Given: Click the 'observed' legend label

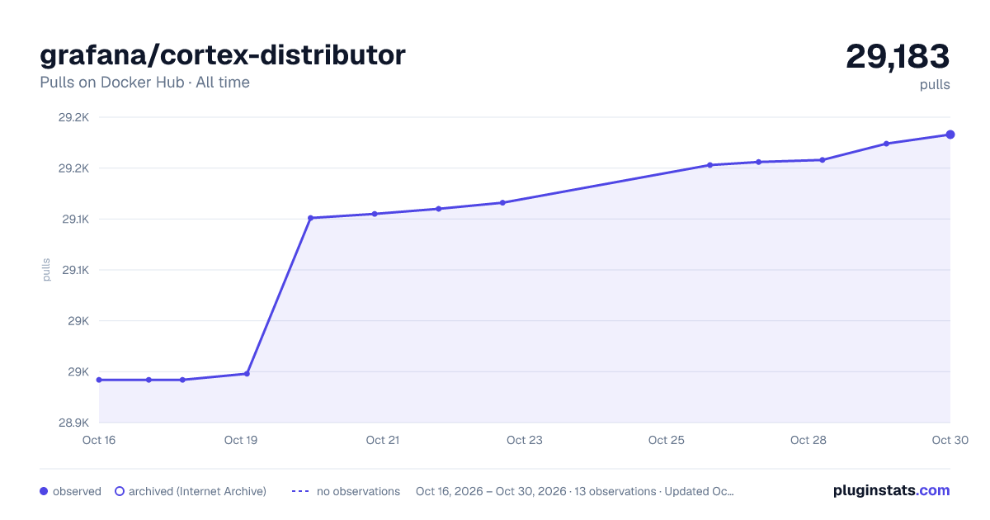Looking at the screenshot, I should 77,491.
